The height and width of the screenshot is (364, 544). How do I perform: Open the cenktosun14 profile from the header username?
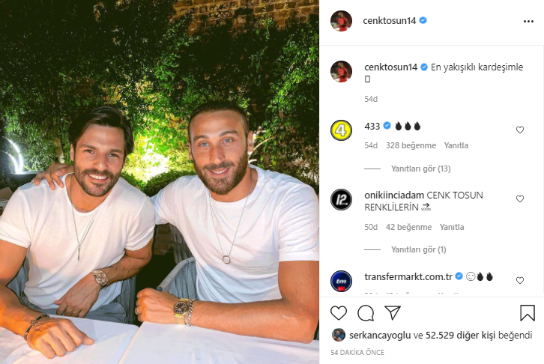389,21
